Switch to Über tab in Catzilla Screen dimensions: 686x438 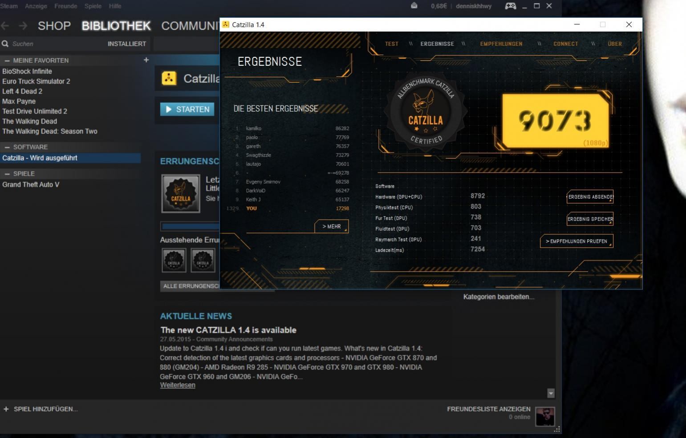pos(615,44)
